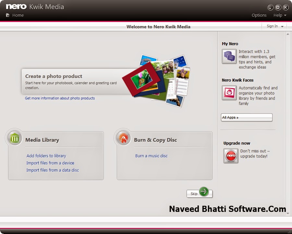Click the scrollbar down arrow
The width and height of the screenshot is (292, 234).
288,214
